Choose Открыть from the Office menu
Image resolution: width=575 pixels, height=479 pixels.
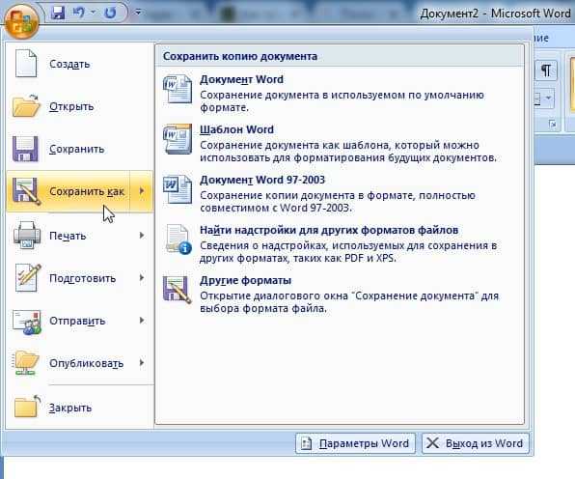pyautogui.click(x=80, y=106)
